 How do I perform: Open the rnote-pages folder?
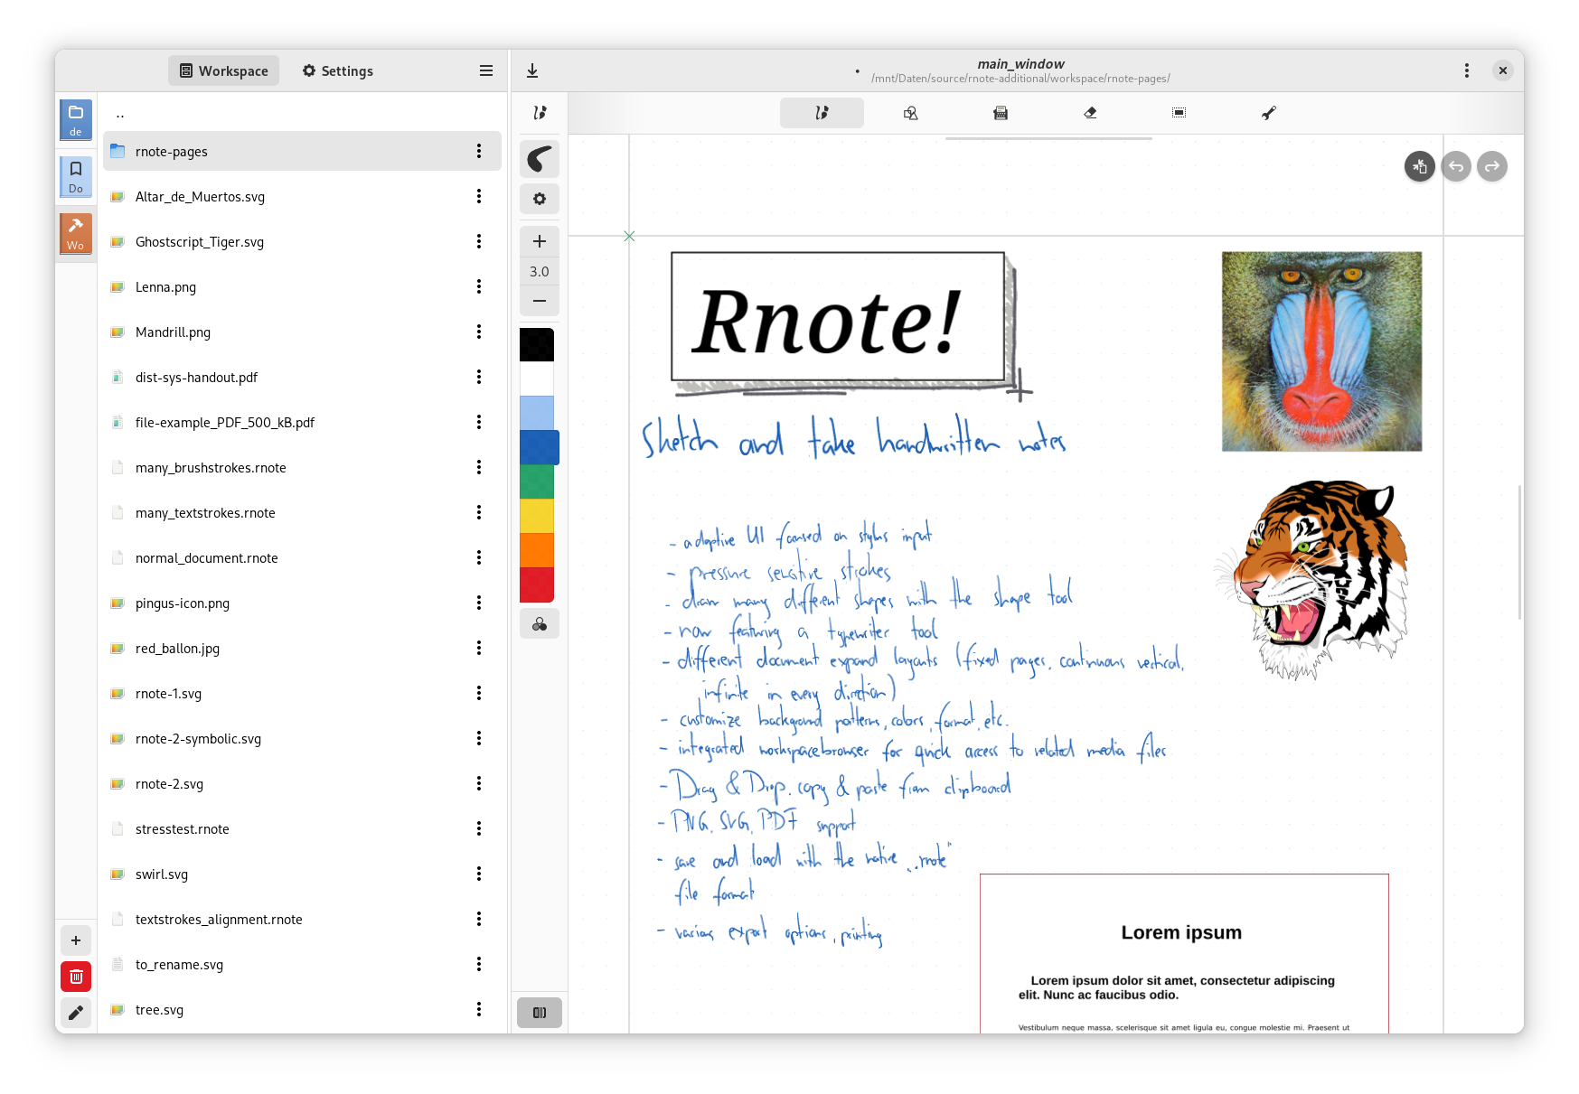coord(302,151)
